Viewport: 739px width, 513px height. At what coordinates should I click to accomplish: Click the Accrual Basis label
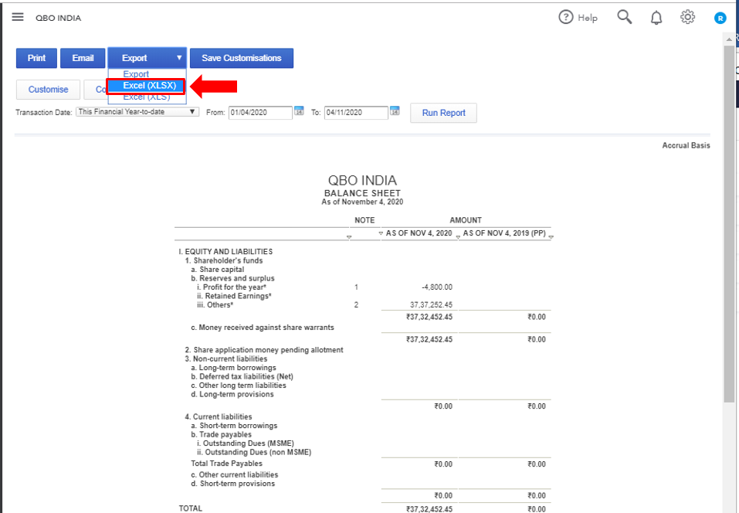coord(686,146)
